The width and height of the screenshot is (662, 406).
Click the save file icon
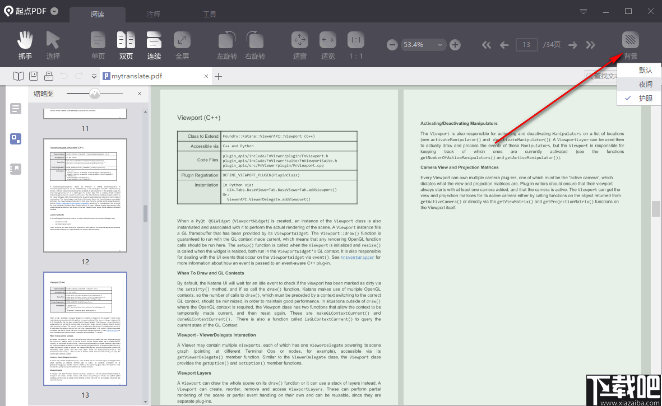pos(34,76)
